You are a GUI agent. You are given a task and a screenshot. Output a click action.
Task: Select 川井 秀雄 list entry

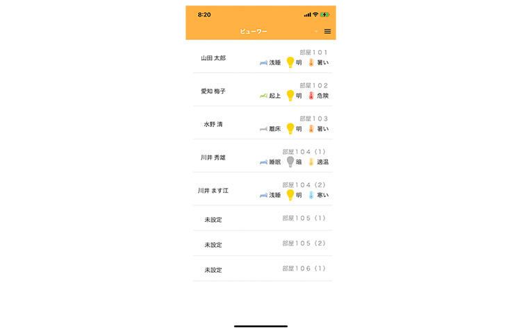(x=263, y=156)
